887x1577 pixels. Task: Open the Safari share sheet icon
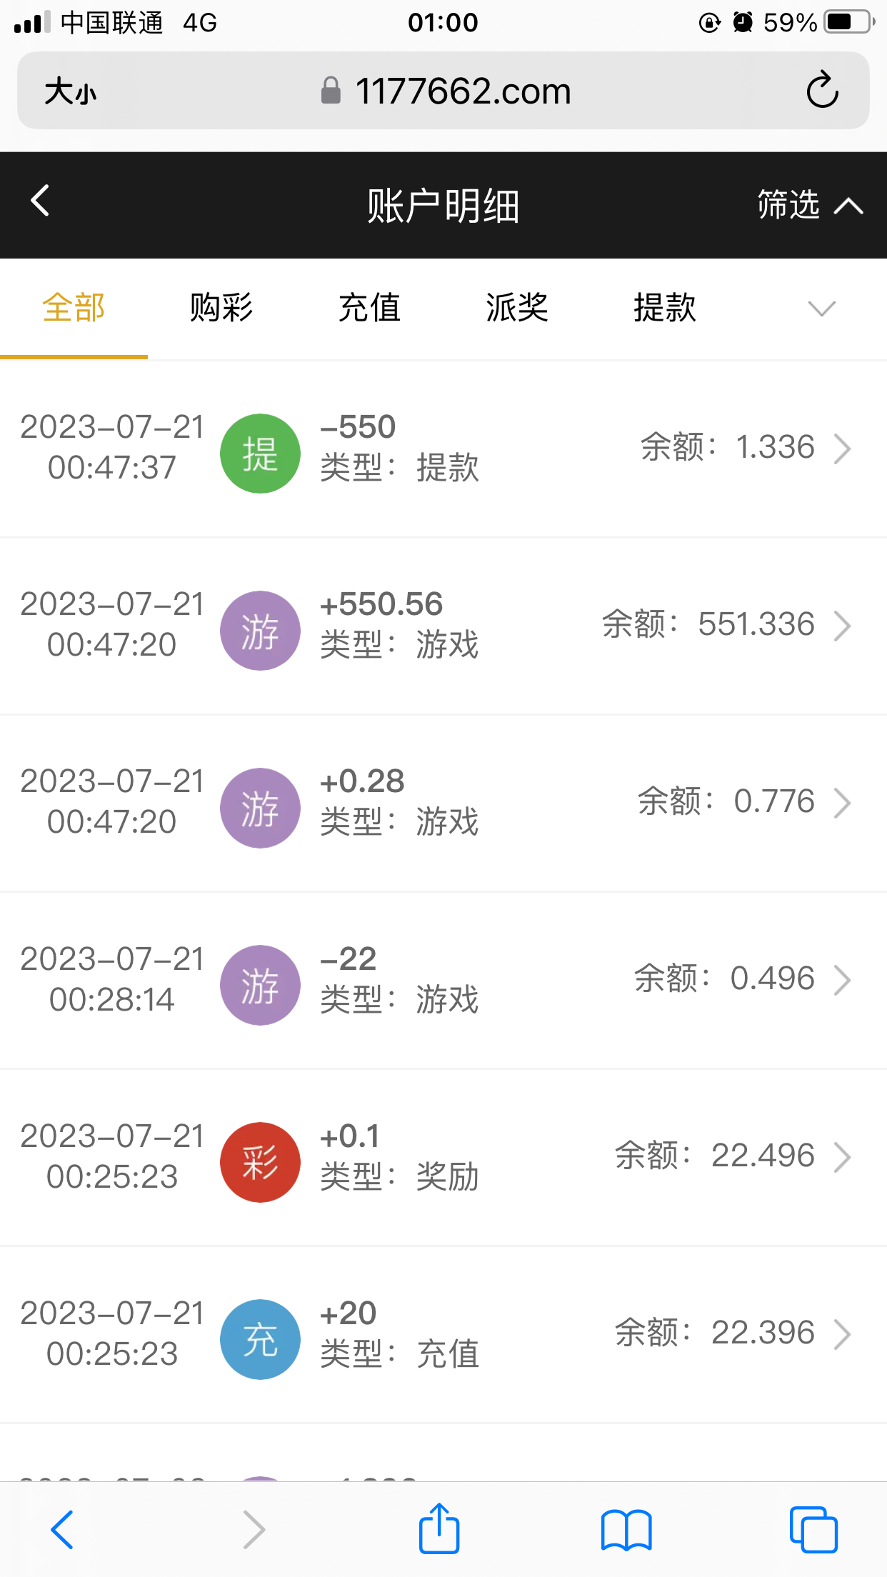pos(439,1529)
